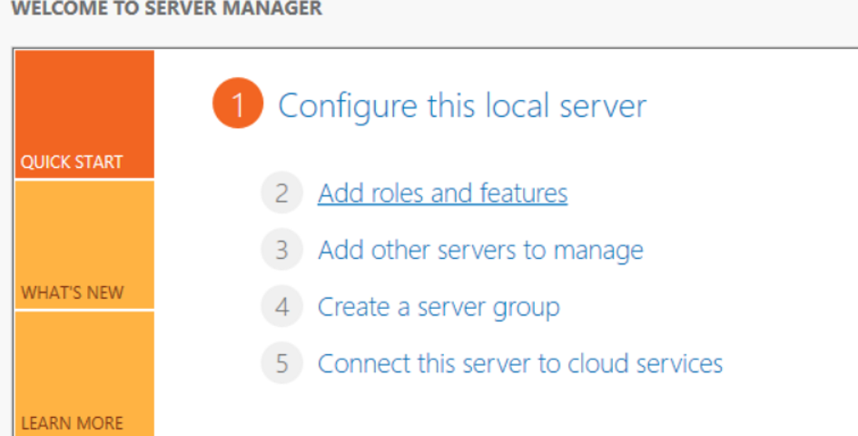Select the gray step 5 number circle
Image resolution: width=858 pixels, height=436 pixels.
(x=281, y=363)
